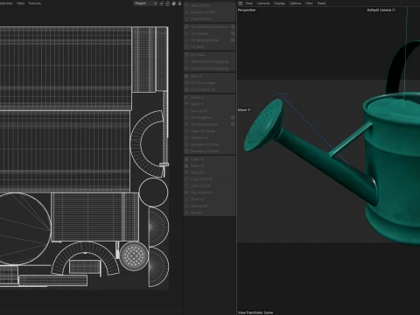Run the UV Unwrap command
The width and height of the screenshot is (420, 315).
coord(207,33)
